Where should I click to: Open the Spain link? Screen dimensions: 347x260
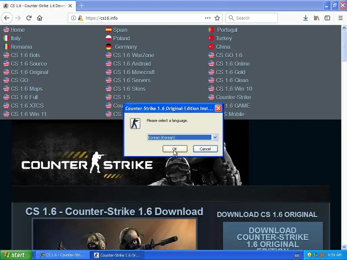[x=120, y=30]
